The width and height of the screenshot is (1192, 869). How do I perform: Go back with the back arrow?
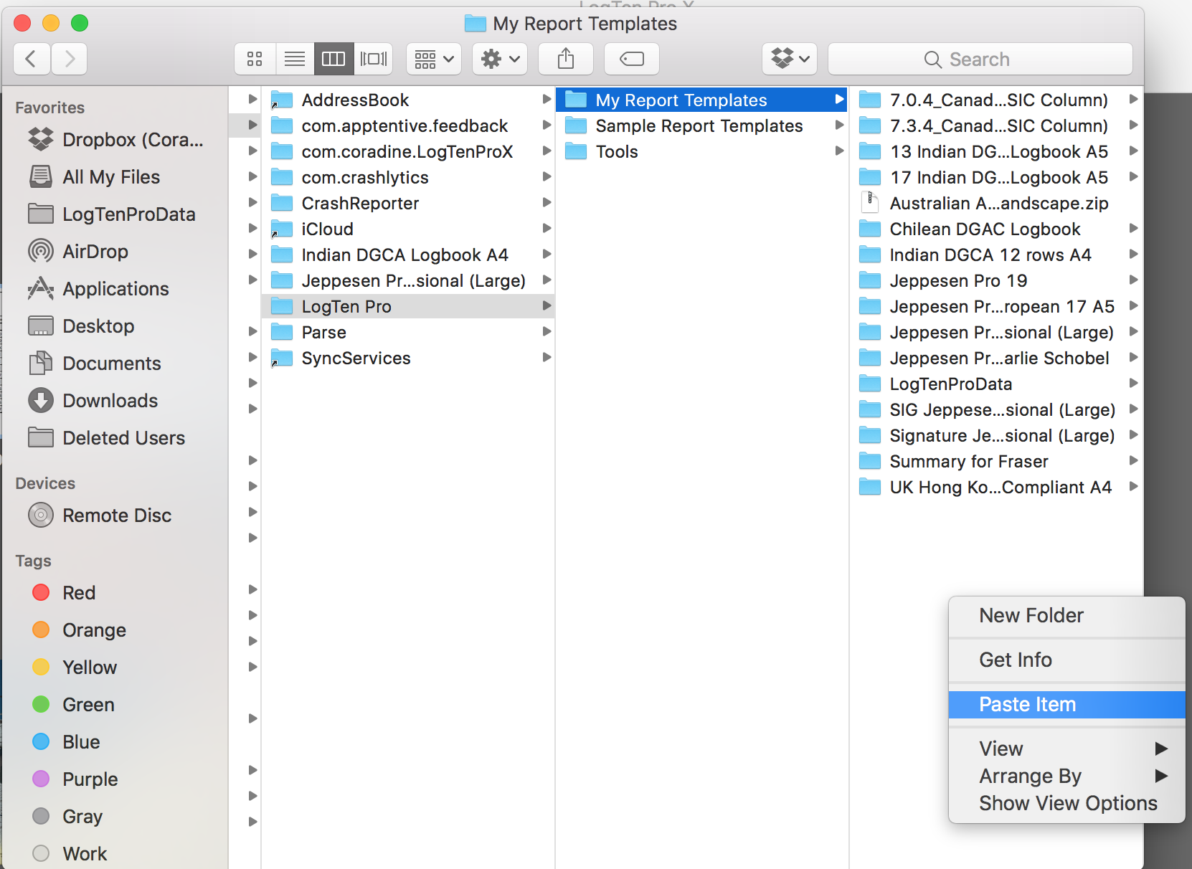(32, 59)
